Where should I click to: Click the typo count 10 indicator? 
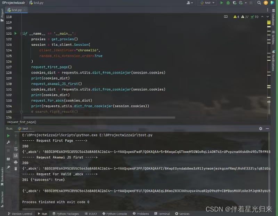[x=254, y=17]
